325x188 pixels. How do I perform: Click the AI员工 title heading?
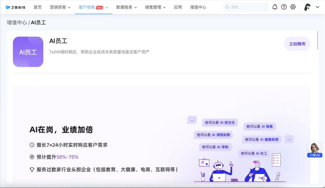tap(58, 41)
